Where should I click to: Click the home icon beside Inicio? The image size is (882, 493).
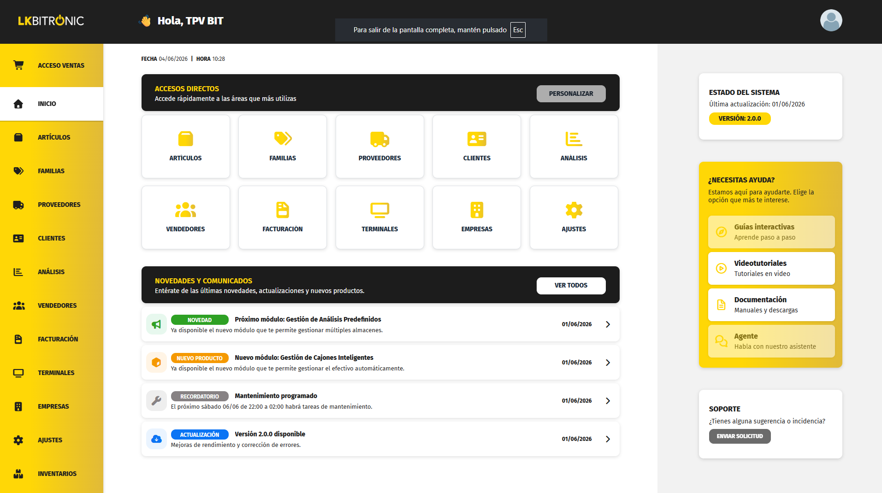point(18,104)
